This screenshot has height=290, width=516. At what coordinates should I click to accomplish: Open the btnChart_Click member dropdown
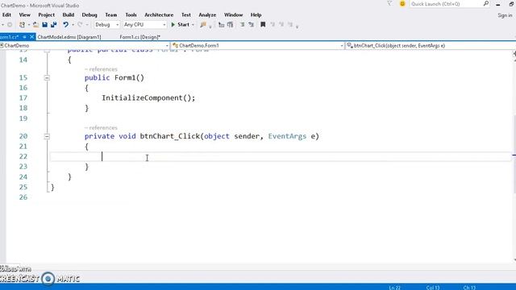pos(431,46)
